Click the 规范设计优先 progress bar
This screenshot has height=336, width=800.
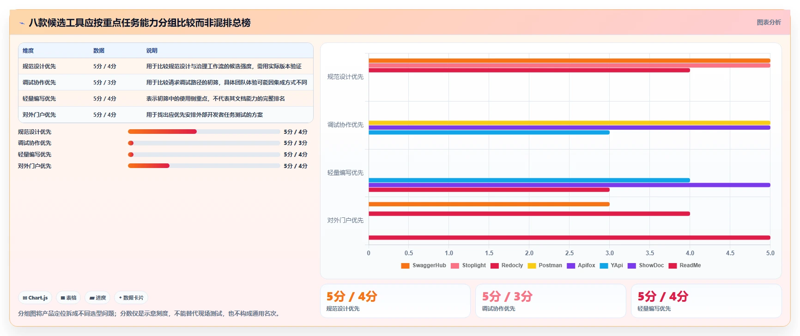tap(204, 132)
